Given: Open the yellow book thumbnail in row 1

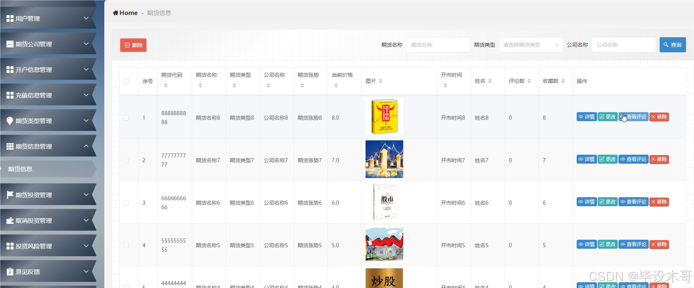Looking at the screenshot, I should (x=384, y=117).
